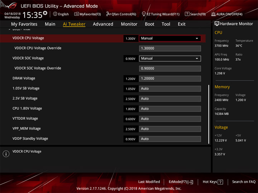Click CPU Frequency 3700 MHz value
The image size is (258, 193).
pyautogui.click(x=221, y=46)
